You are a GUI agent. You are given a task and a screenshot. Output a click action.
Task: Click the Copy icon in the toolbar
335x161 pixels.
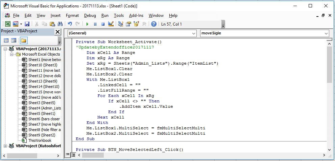[x=44, y=24]
